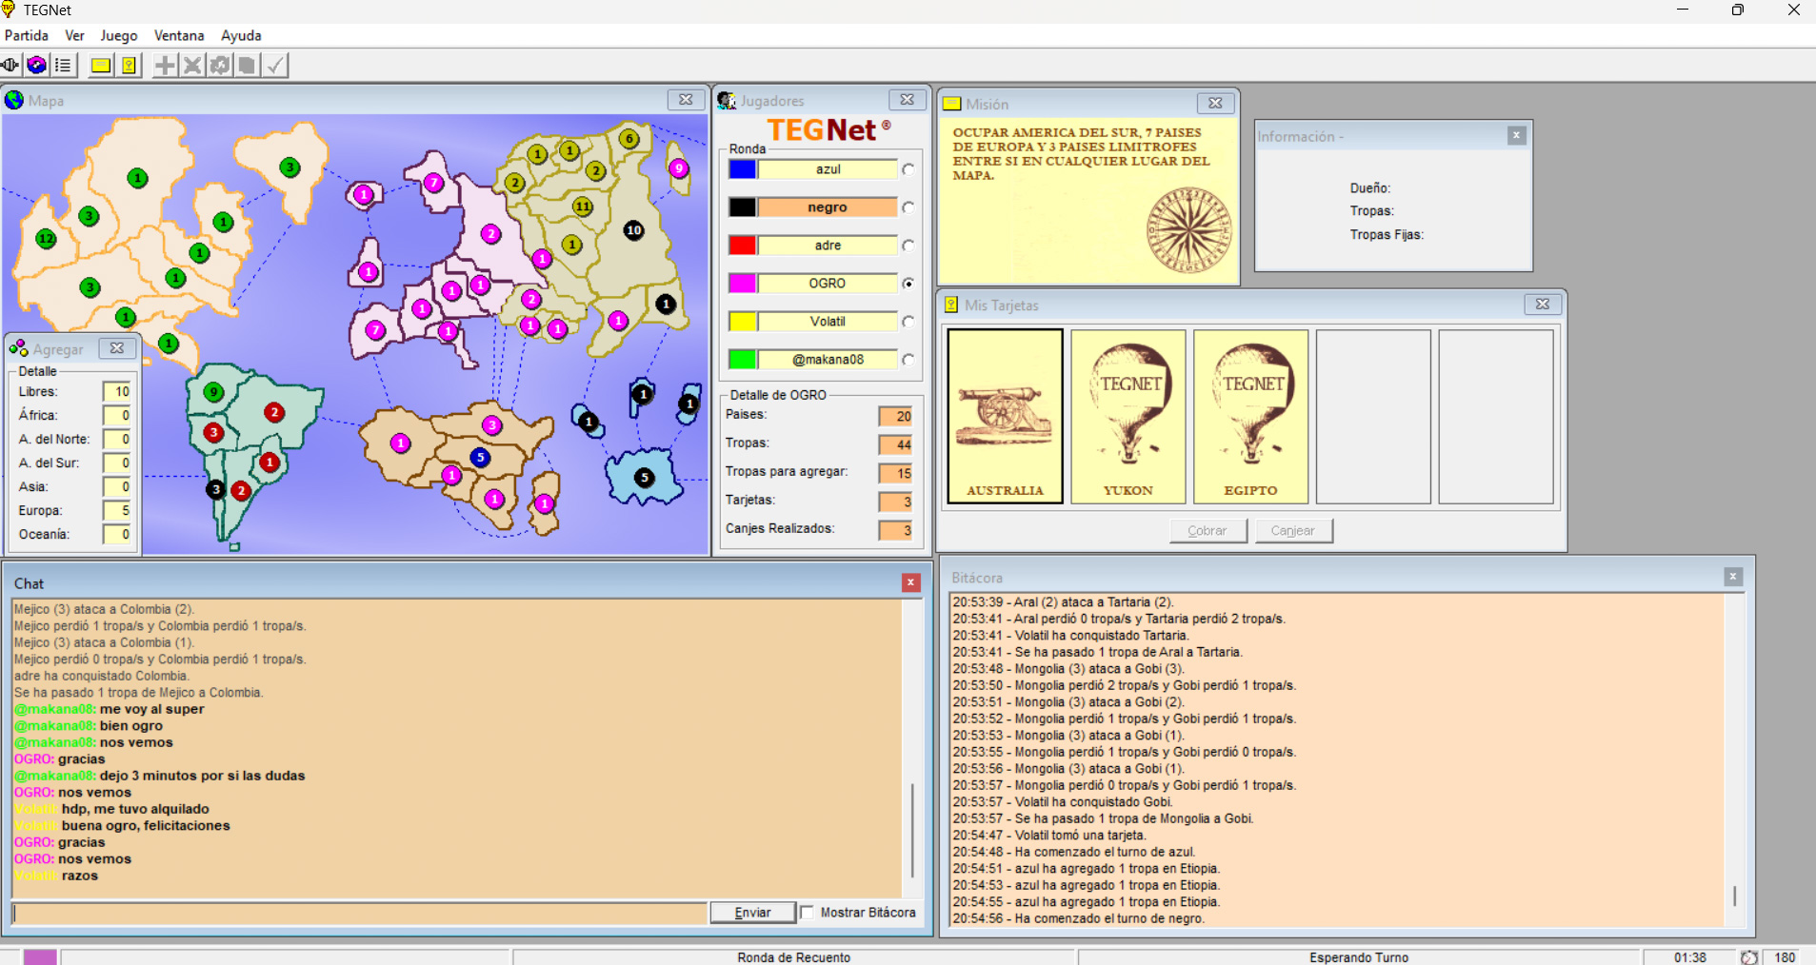Click the plus add-troops toolbar icon
Image resolution: width=1816 pixels, height=965 pixels.
pyautogui.click(x=165, y=65)
